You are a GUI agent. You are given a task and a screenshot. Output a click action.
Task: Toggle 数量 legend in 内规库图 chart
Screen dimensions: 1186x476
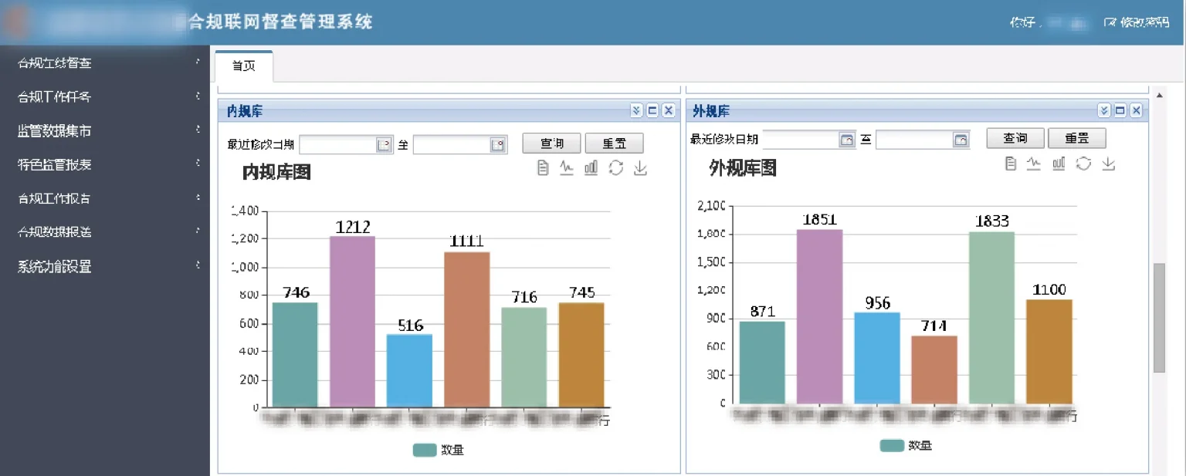pyautogui.click(x=438, y=450)
